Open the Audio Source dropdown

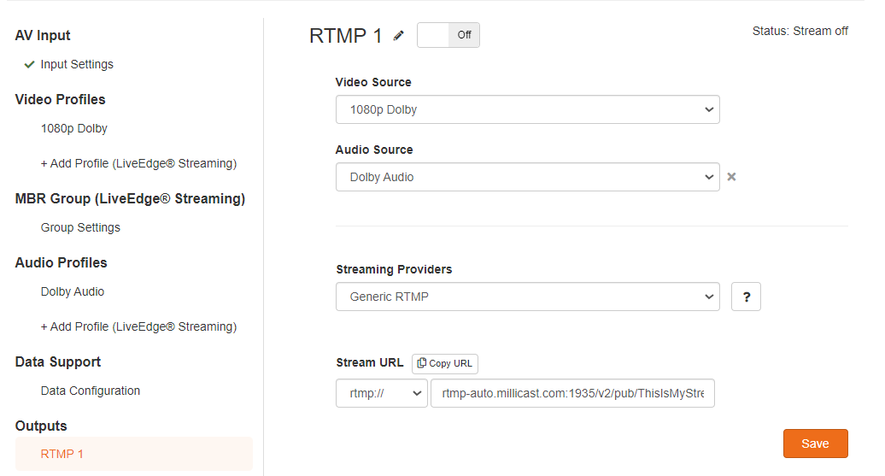coord(528,177)
